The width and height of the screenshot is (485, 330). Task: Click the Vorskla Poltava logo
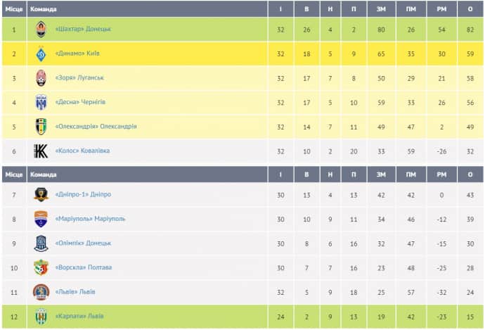(x=41, y=267)
